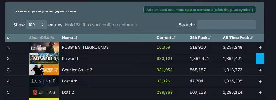The width and height of the screenshot is (276, 100).
Task: Add Dota 2 to compare via plus icon
Action: 260,93
